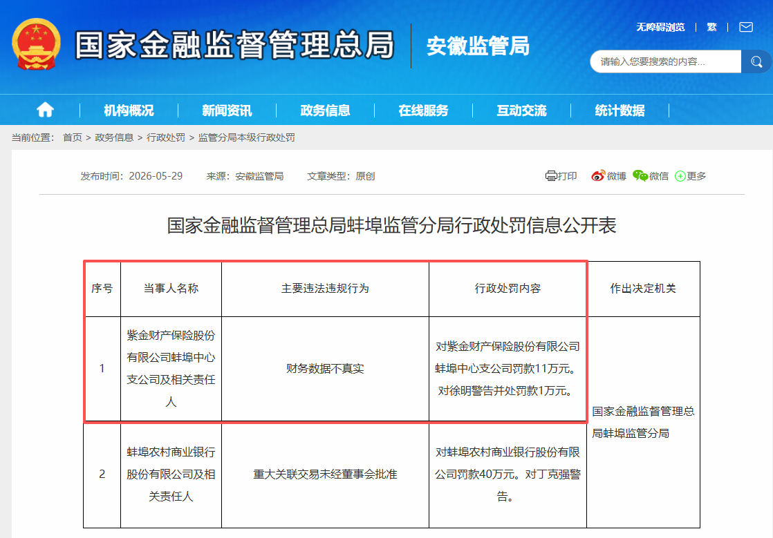Focus the site search input field

point(666,61)
